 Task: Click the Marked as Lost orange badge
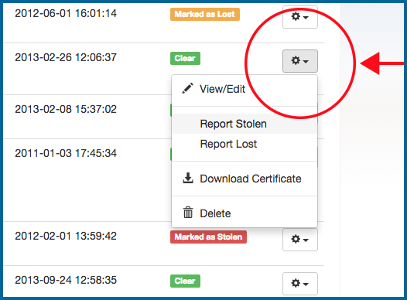point(205,14)
